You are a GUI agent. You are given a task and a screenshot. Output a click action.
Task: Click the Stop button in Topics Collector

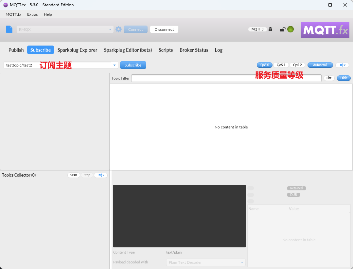click(87, 175)
